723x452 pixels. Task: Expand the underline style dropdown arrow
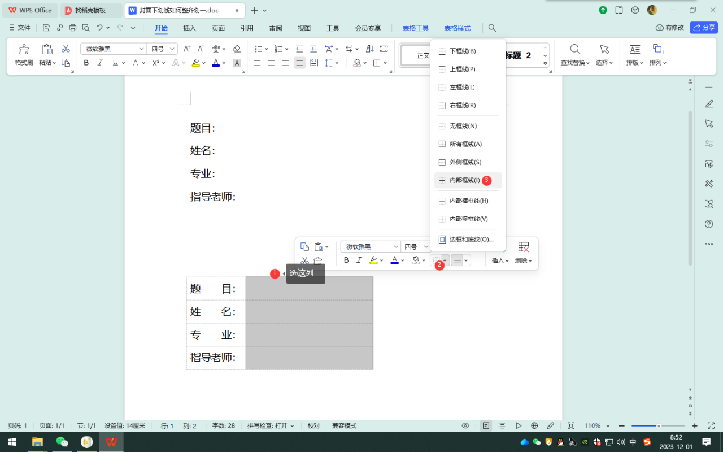coord(123,63)
